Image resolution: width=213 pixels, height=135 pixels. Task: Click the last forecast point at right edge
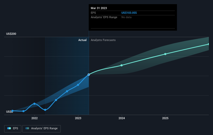pos(209,44)
